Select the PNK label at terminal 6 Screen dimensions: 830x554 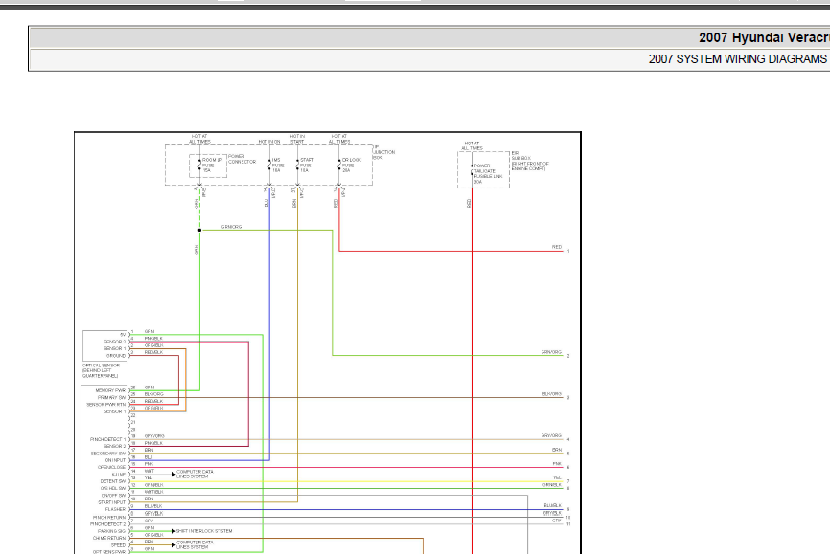tap(557, 464)
